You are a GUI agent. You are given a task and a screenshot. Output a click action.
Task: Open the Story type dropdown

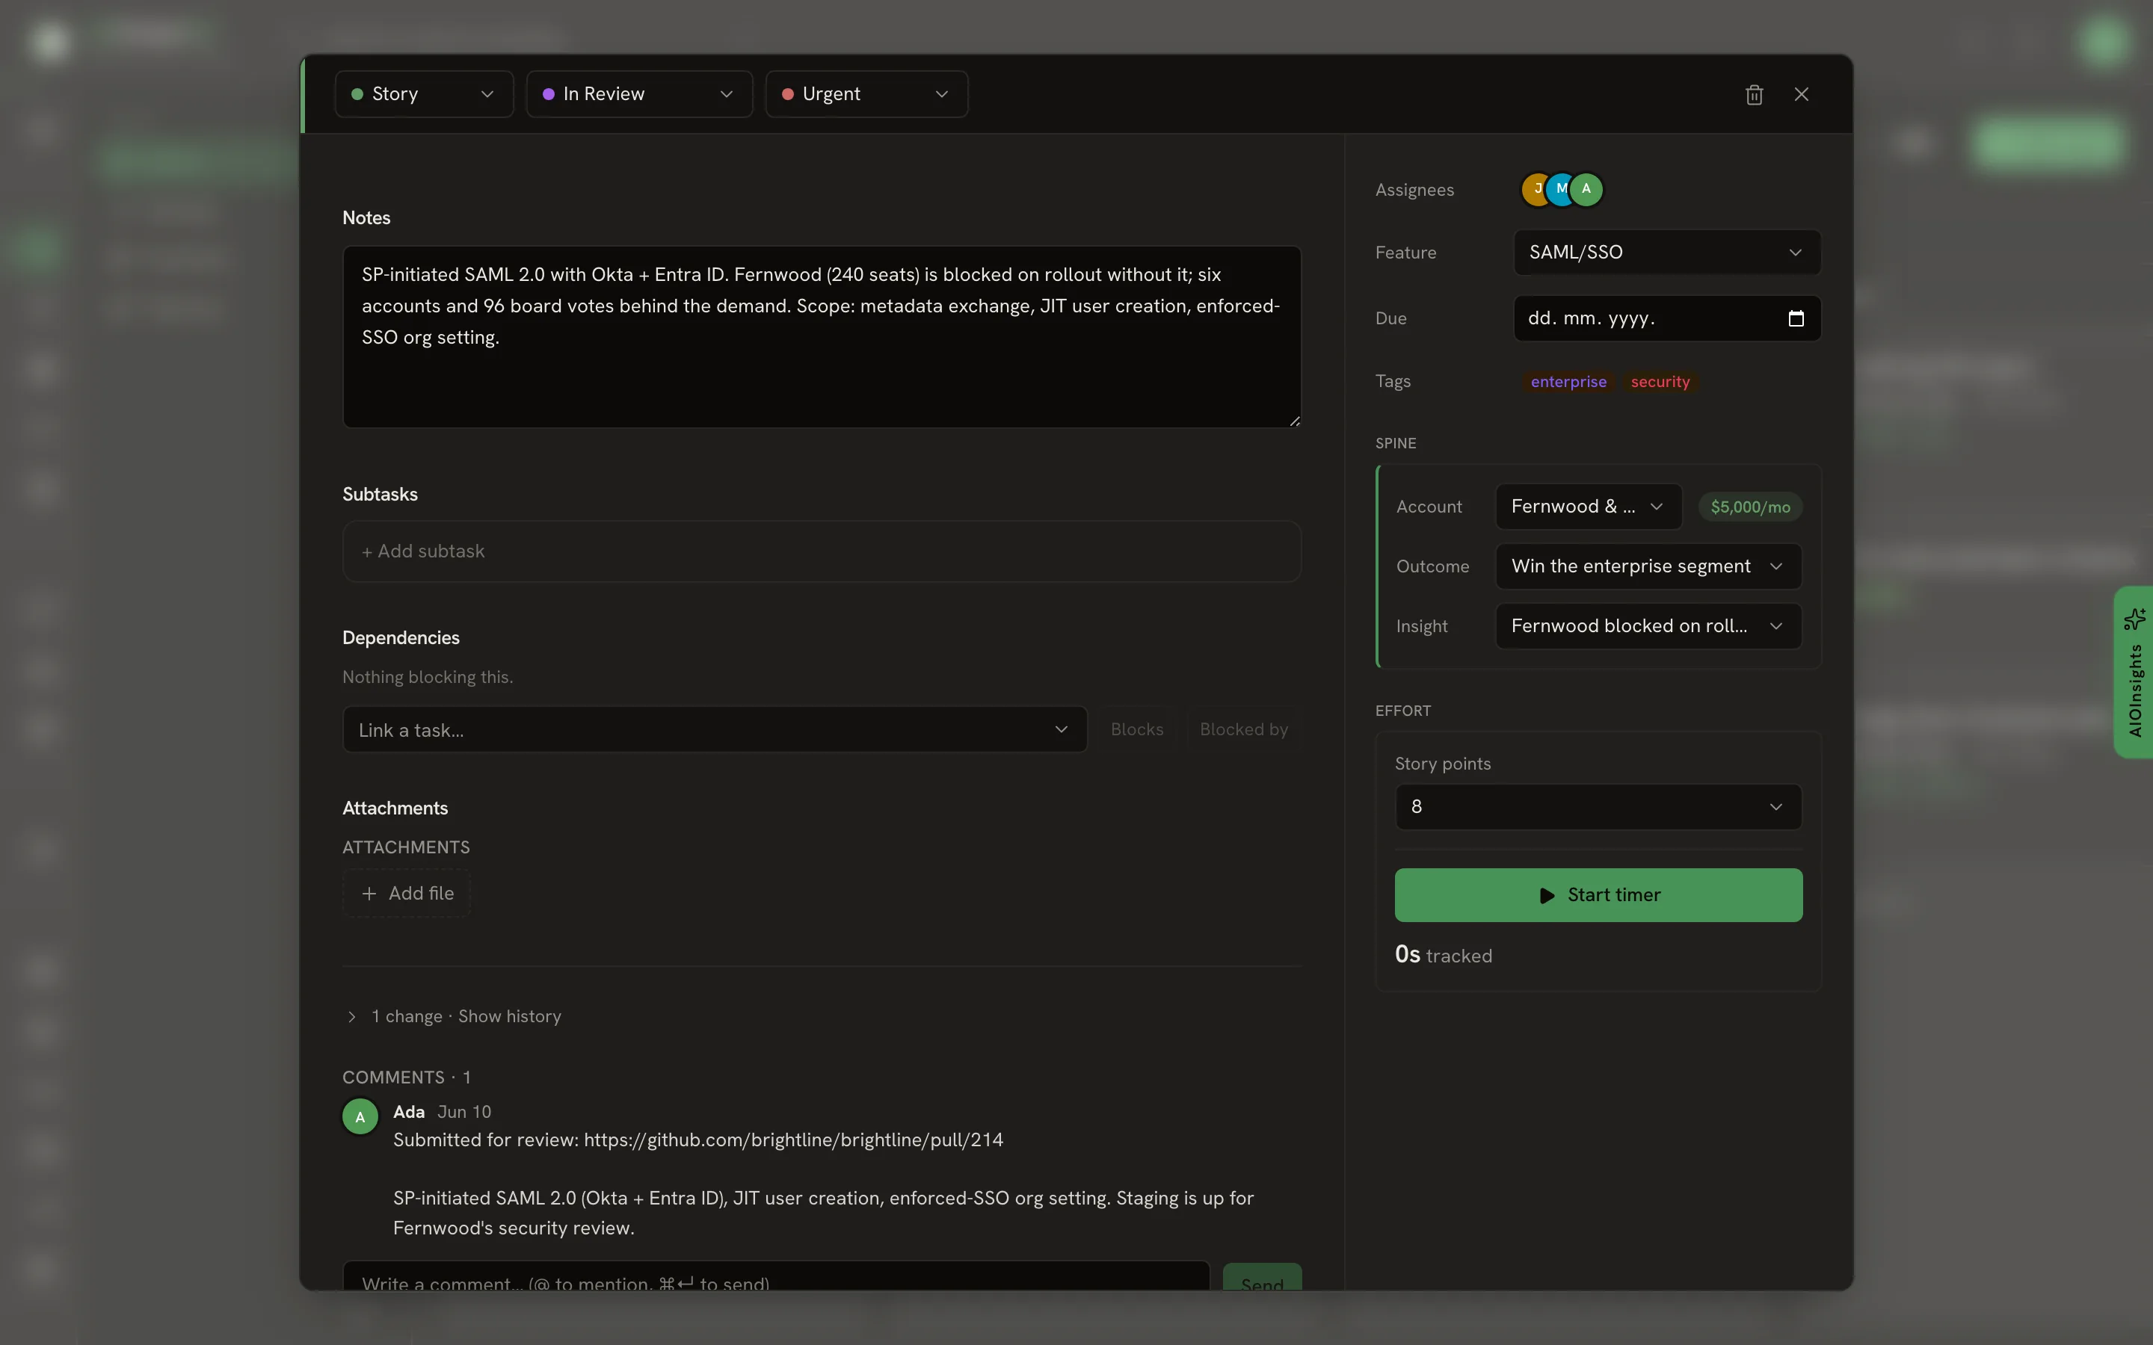pos(425,94)
